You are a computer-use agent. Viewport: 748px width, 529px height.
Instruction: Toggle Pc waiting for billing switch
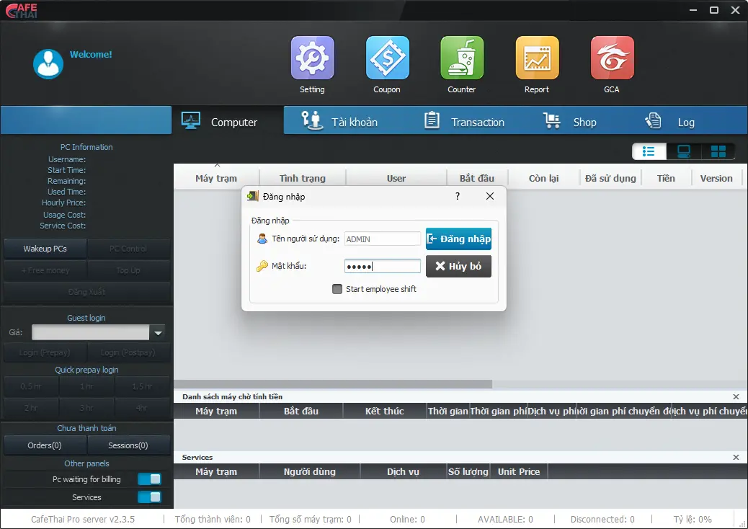click(x=149, y=479)
